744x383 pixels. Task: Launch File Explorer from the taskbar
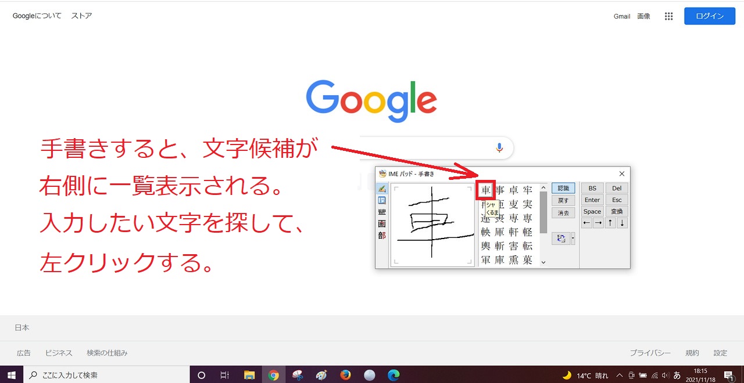click(249, 375)
